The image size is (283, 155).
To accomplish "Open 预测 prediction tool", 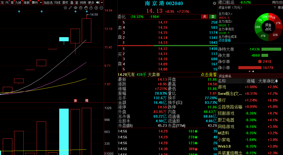I will pos(83,3).
